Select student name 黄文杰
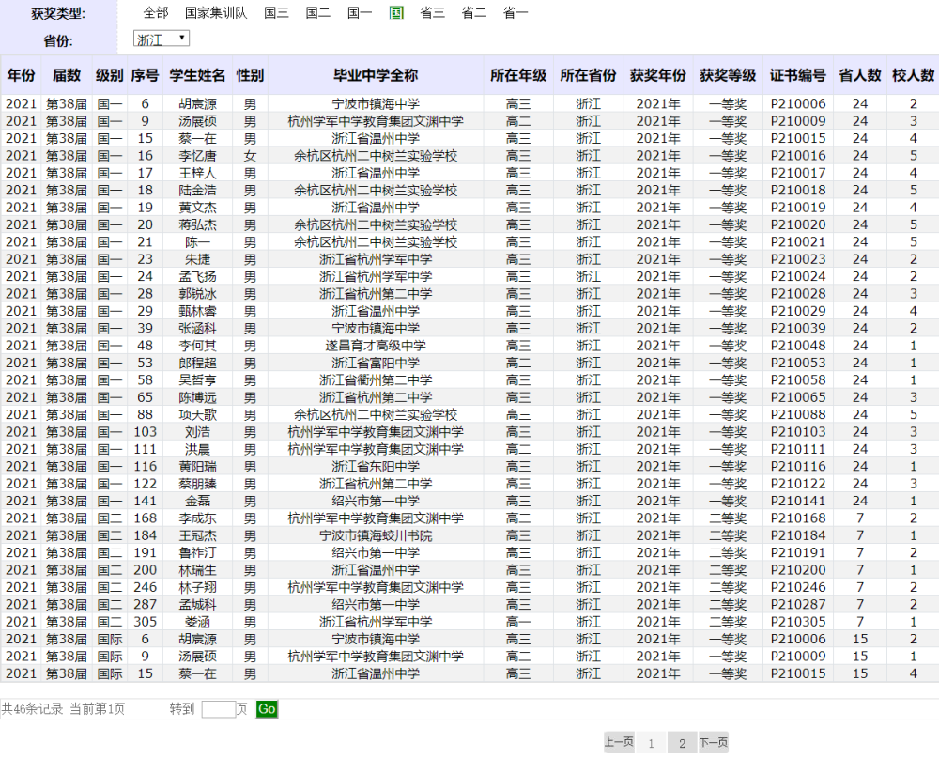 197,208
